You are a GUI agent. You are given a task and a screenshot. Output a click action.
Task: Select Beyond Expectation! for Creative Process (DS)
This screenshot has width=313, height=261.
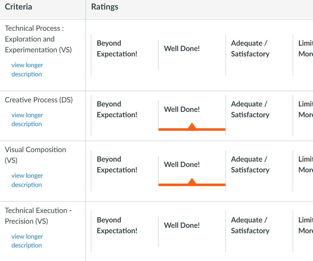coord(117,109)
